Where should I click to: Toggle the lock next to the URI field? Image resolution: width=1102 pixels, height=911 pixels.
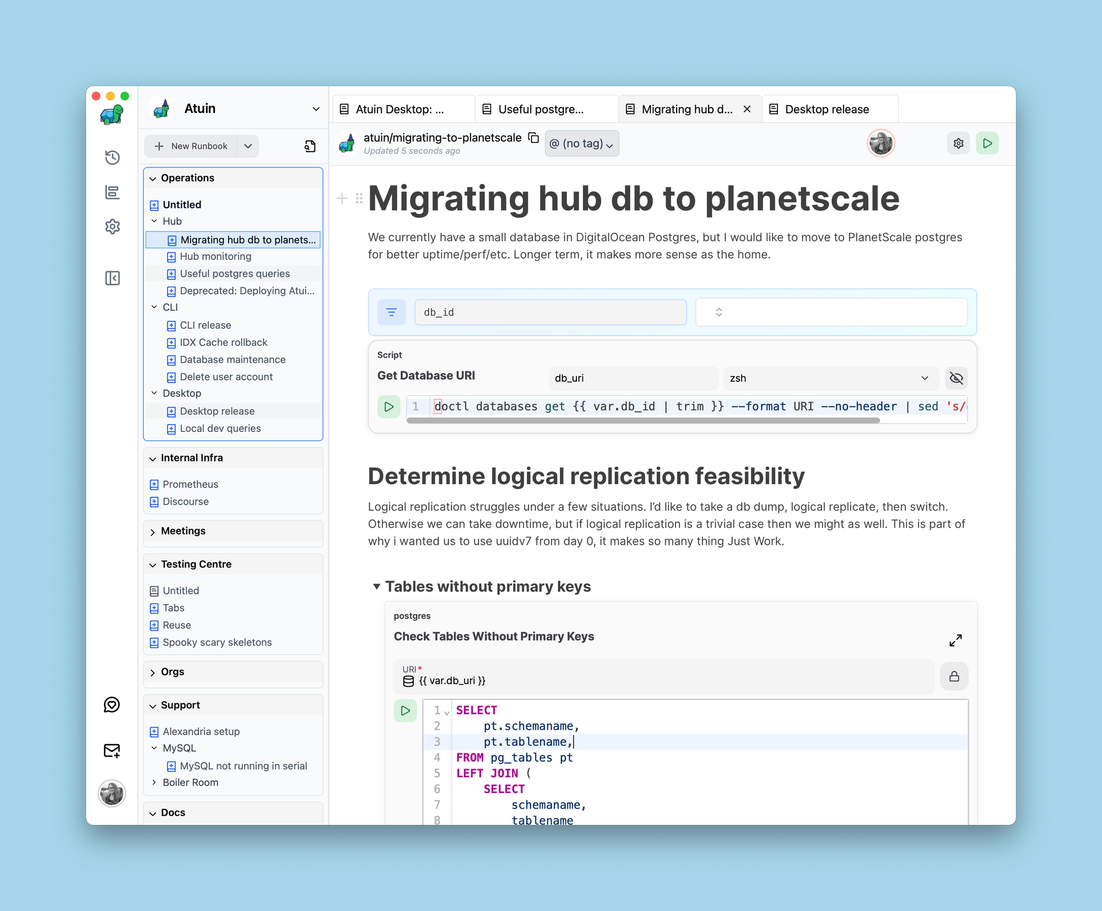[954, 676]
